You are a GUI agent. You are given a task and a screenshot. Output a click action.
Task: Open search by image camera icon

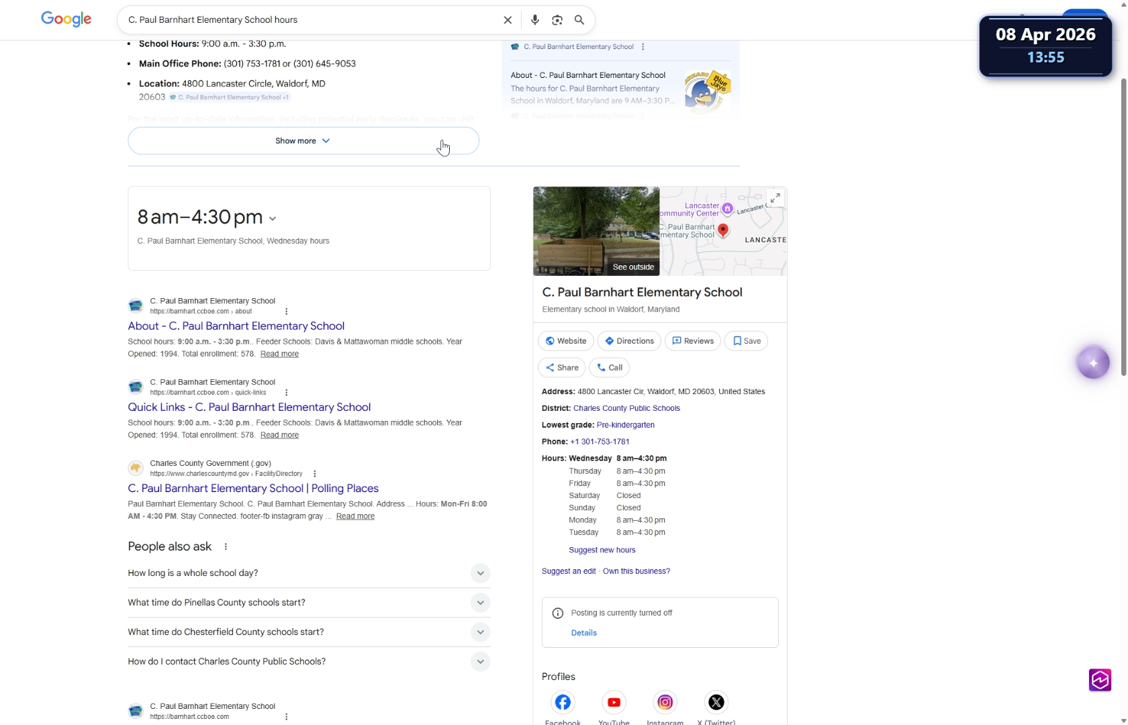557,20
